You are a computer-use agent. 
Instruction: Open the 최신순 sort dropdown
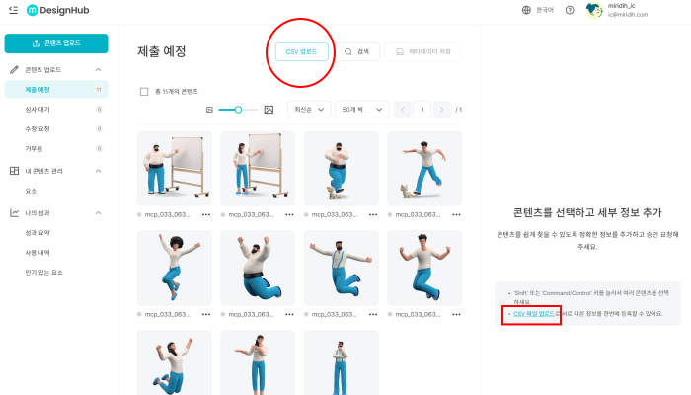(x=309, y=110)
